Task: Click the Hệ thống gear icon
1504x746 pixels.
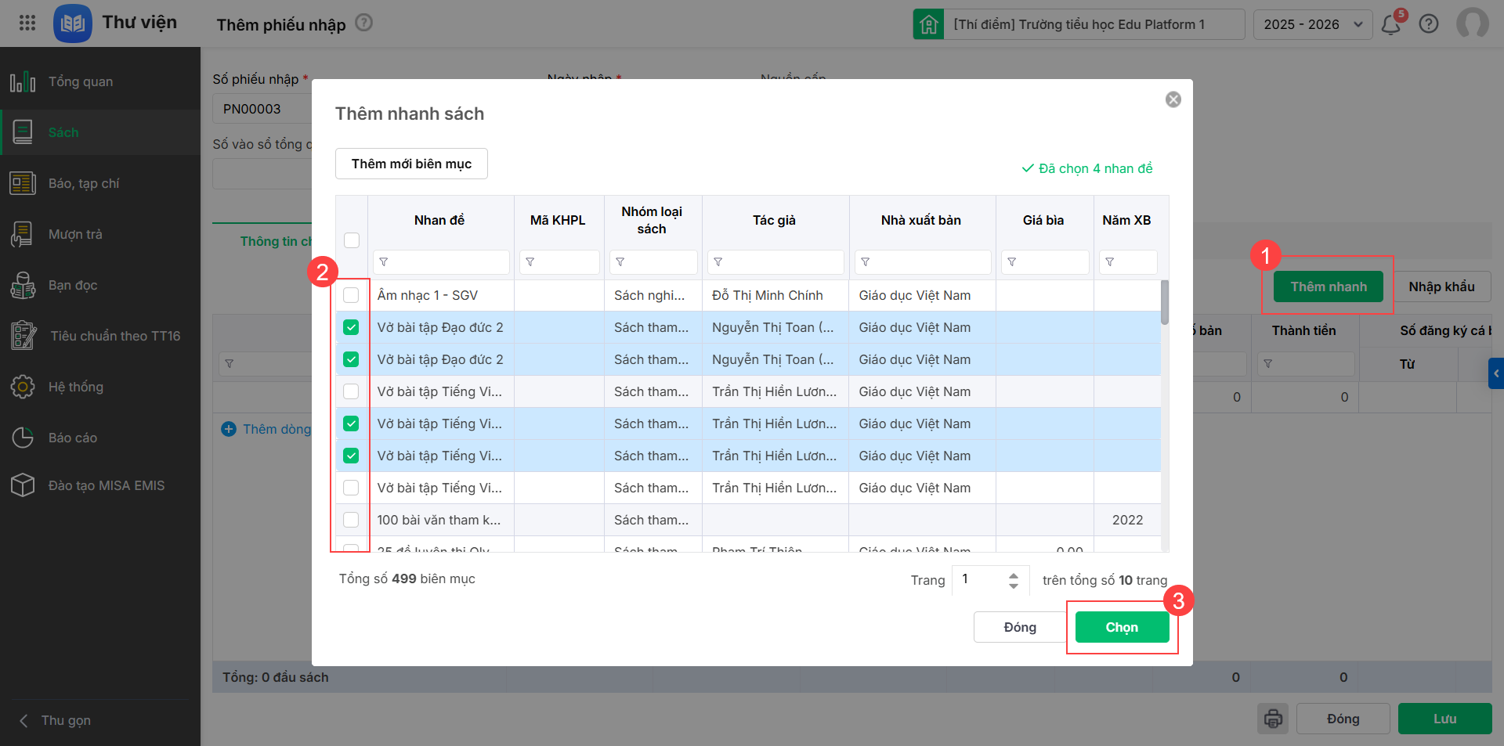Action: click(x=23, y=387)
